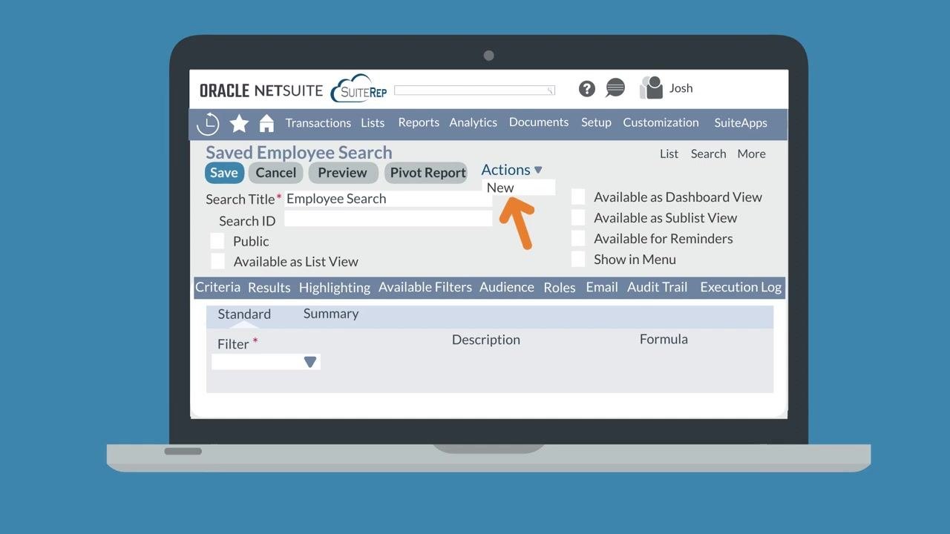Click the Description column header

click(485, 340)
